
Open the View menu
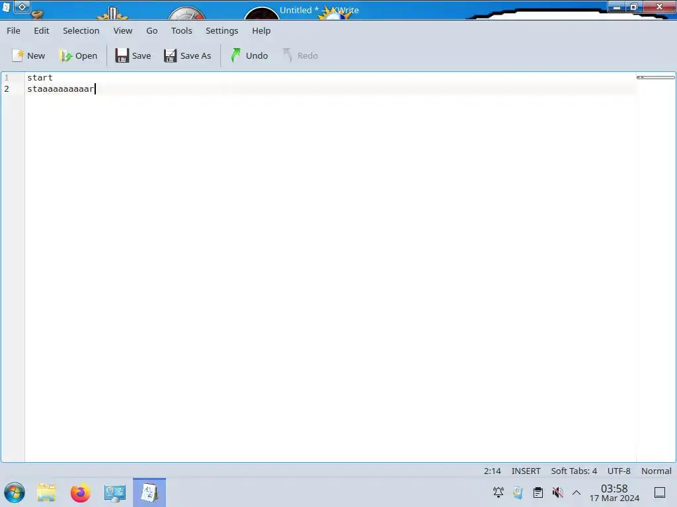pos(122,30)
